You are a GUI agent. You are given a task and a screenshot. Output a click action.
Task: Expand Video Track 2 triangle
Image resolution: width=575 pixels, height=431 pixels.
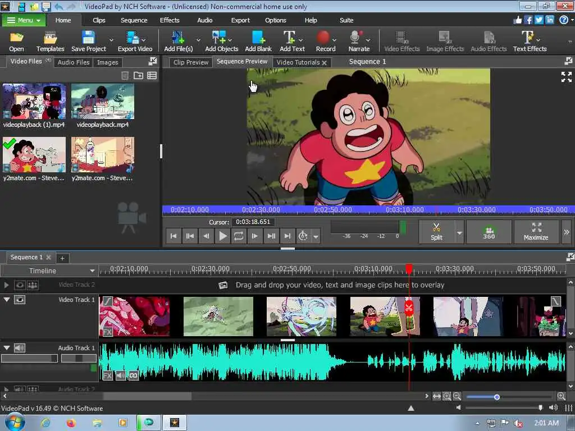click(x=6, y=285)
